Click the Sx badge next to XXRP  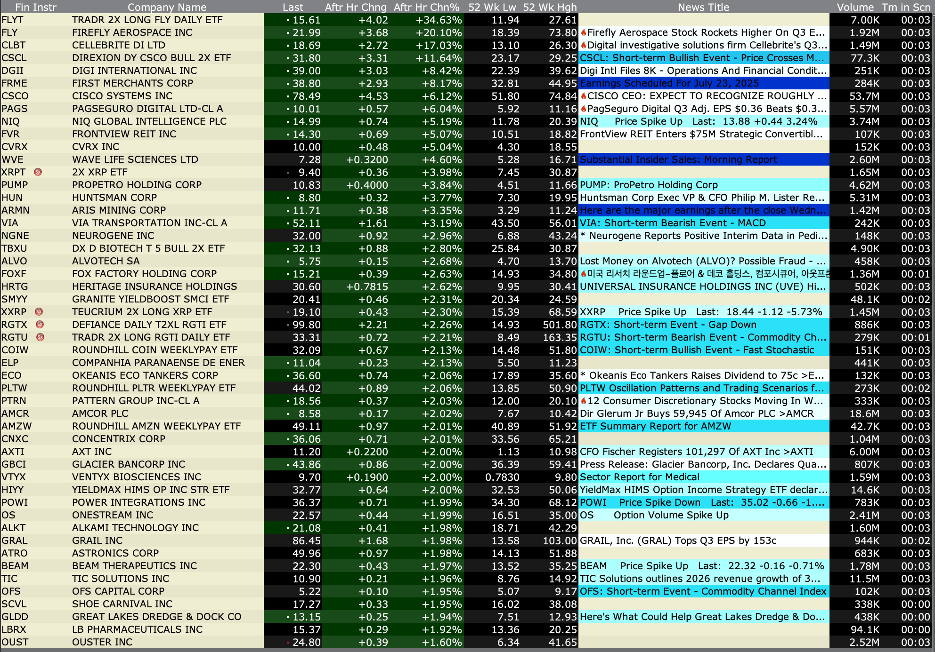pos(39,312)
